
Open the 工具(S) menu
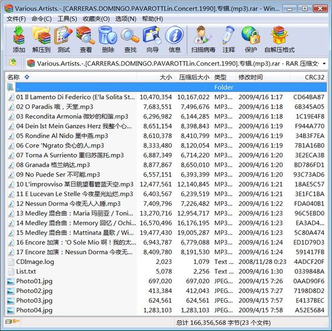[67, 19]
